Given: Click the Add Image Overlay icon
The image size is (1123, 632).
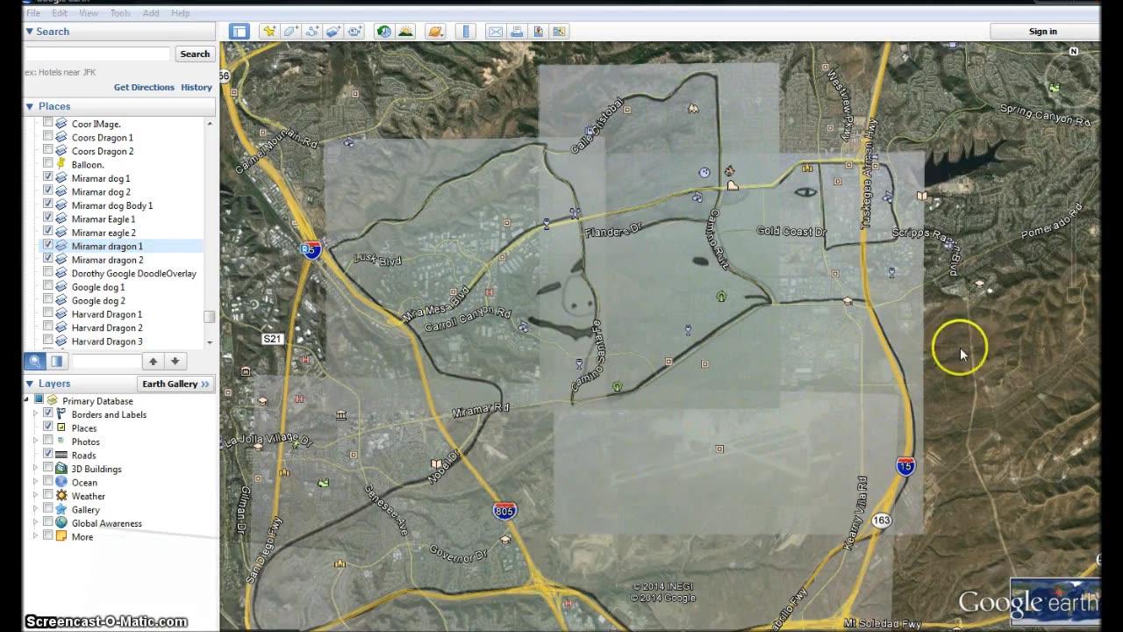Looking at the screenshot, I should click(x=333, y=32).
